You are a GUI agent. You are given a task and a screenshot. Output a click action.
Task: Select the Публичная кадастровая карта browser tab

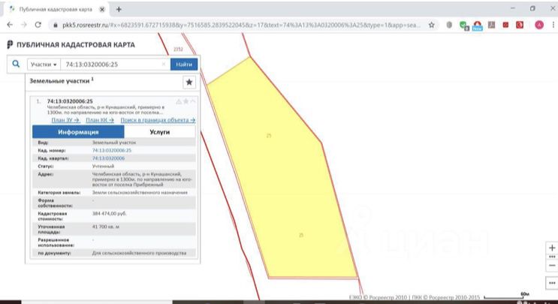coord(56,9)
